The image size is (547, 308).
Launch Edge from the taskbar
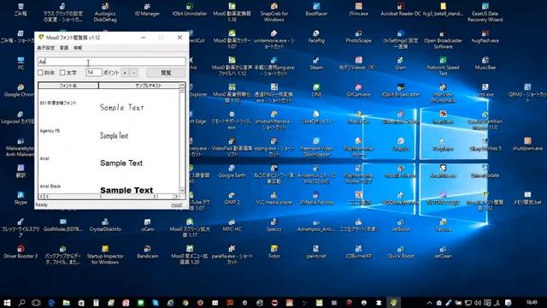tap(51, 302)
